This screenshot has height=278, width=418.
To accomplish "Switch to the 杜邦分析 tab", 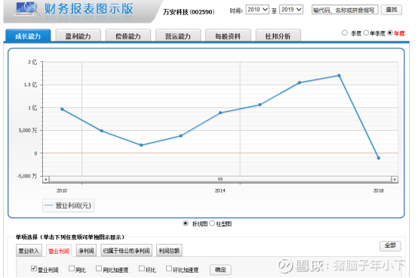I will [278, 36].
